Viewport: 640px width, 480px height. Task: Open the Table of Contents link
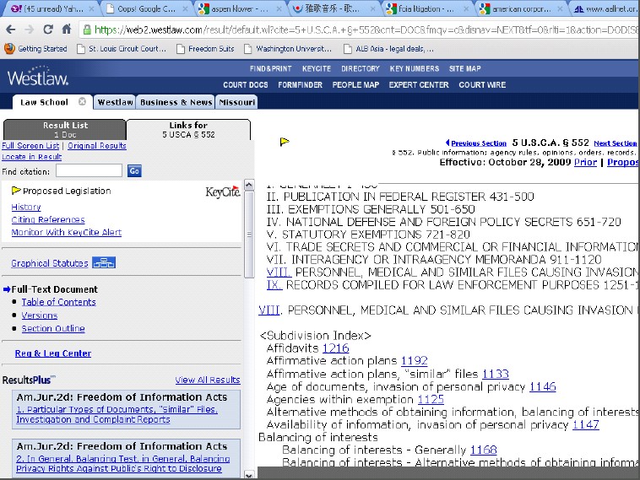(x=59, y=302)
